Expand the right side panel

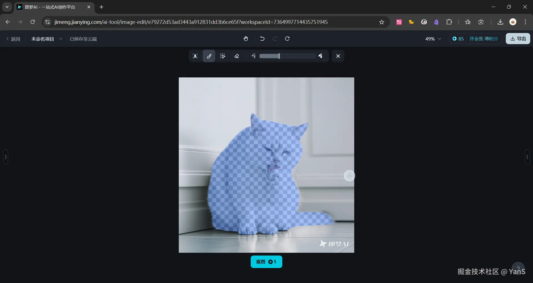[527, 157]
